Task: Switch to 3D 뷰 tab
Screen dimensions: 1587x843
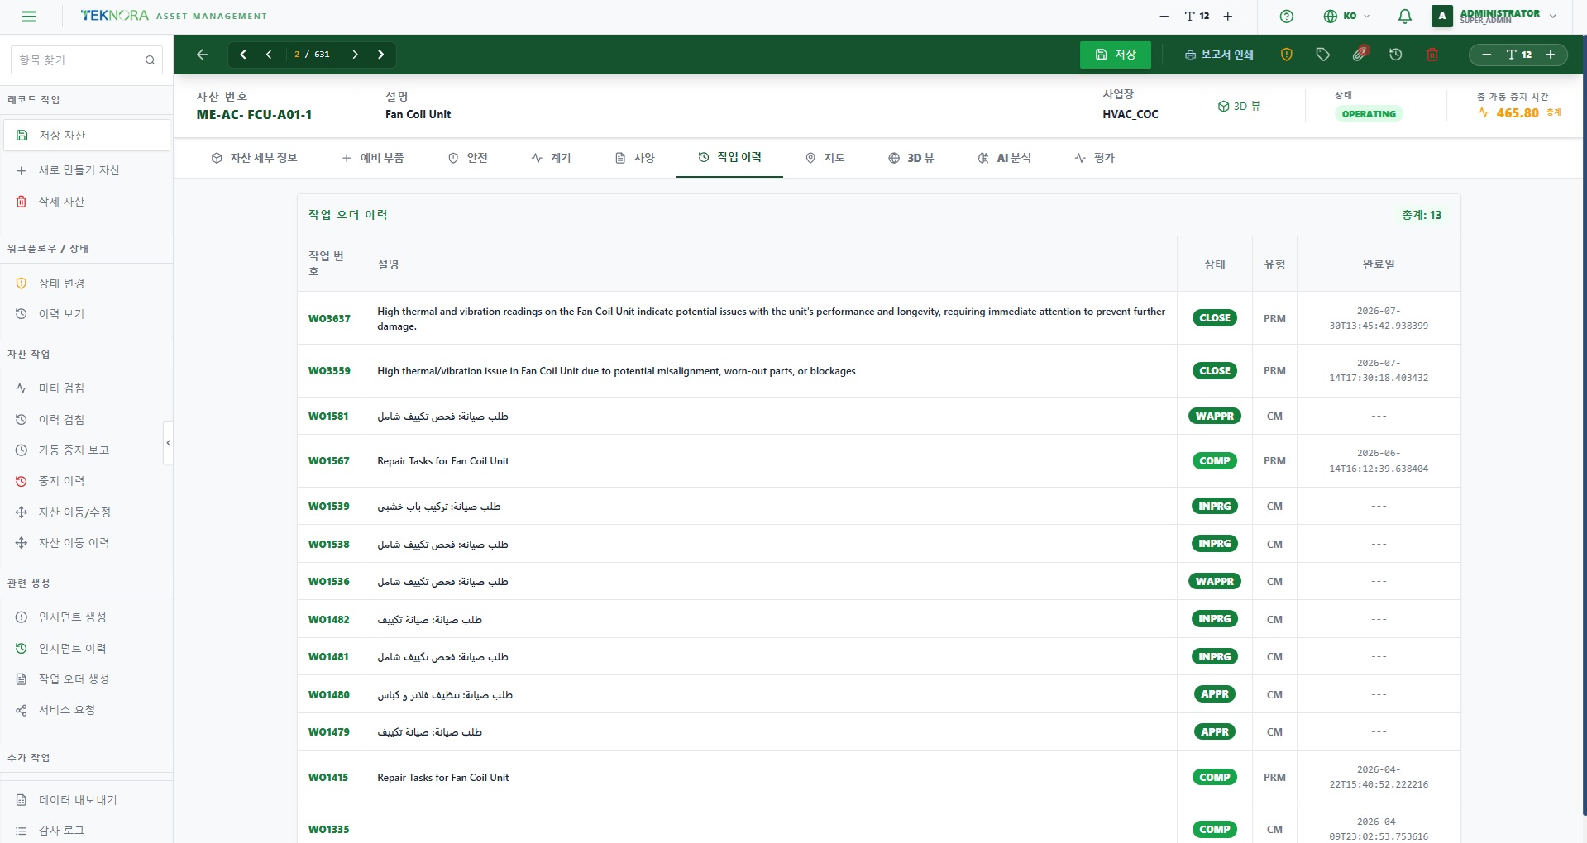Action: [911, 158]
